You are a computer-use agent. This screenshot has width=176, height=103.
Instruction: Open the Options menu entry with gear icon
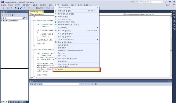coord(77,70)
